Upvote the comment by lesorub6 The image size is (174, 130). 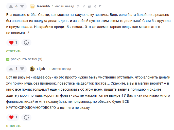point(11,6)
